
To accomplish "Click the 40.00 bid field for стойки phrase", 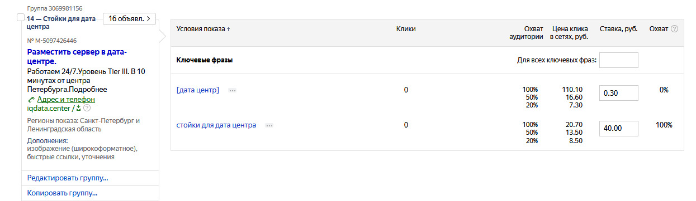I will (619, 129).
